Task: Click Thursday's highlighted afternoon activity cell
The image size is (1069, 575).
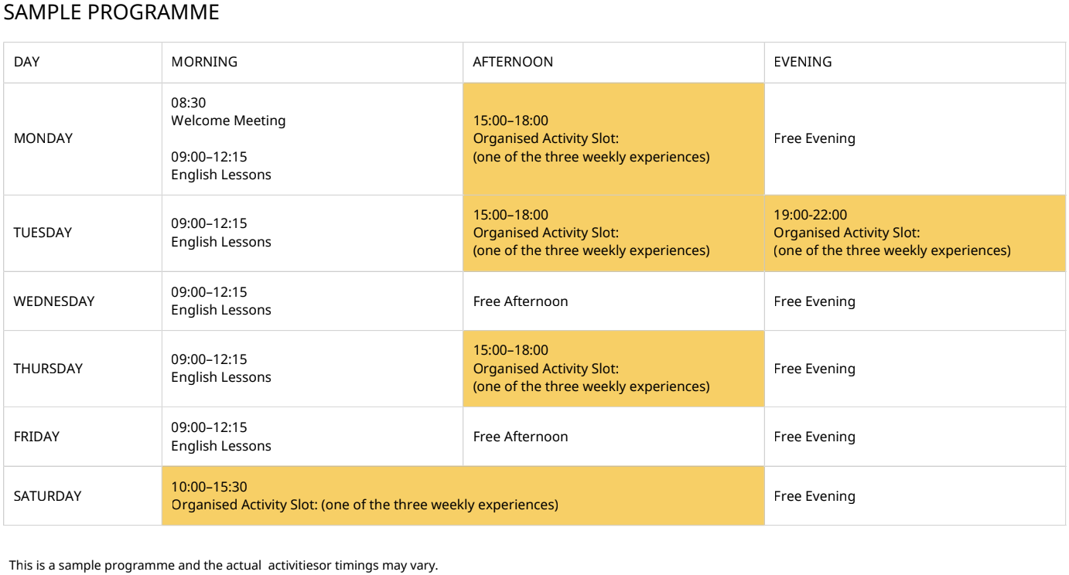Action: (613, 369)
